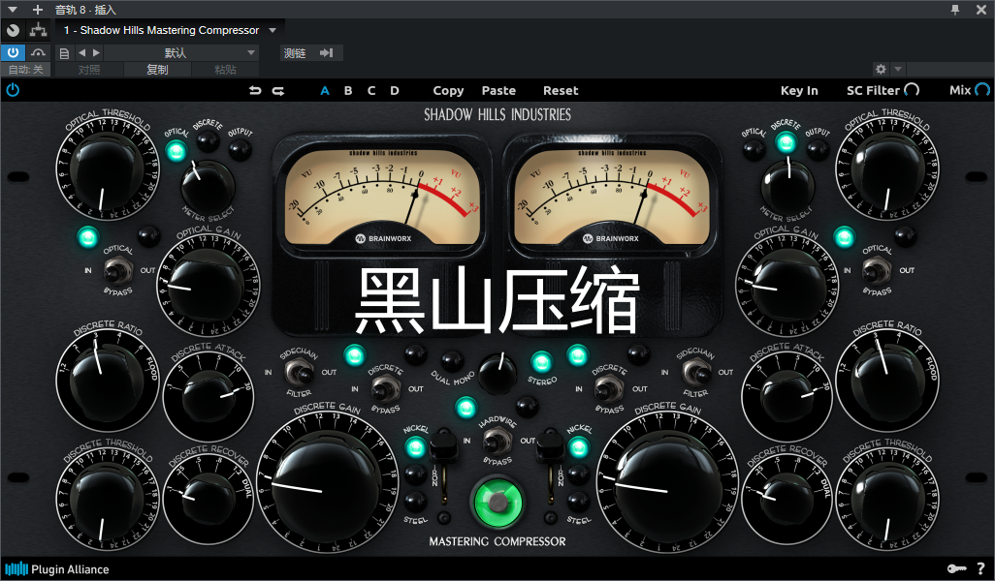This screenshot has height=581, width=995.
Task: Expand the plugin name dropdown arrow
Action: (x=273, y=30)
